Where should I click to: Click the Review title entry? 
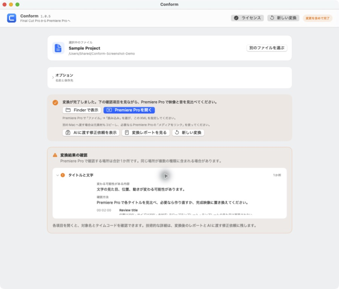pyautogui.click(x=128, y=210)
